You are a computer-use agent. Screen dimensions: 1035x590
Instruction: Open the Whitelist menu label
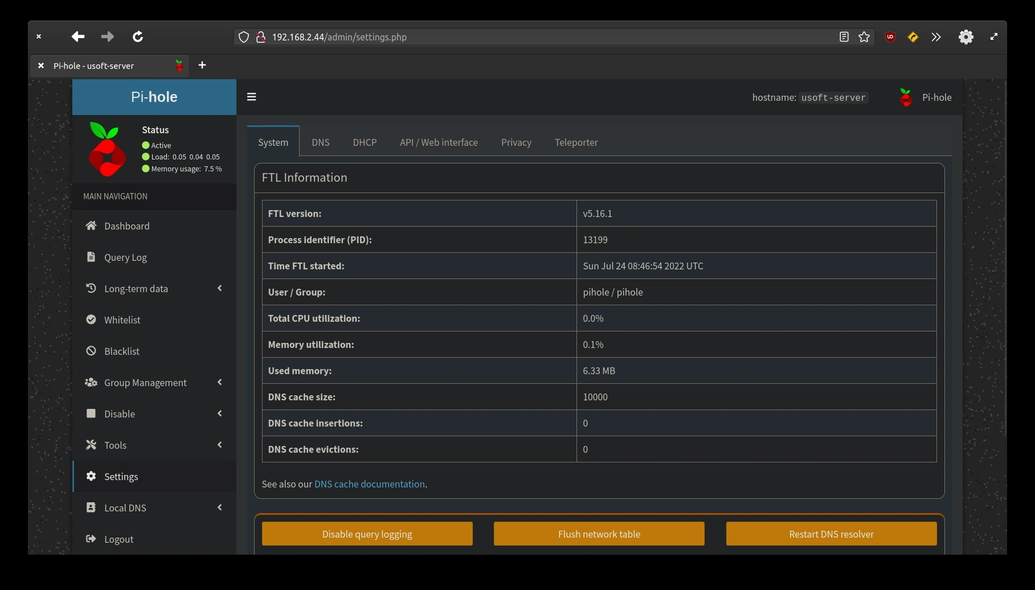tap(122, 320)
